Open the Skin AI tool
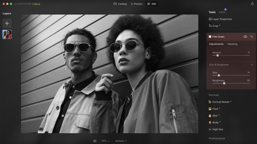Screen dimensions: 257x144 tap(214, 116)
